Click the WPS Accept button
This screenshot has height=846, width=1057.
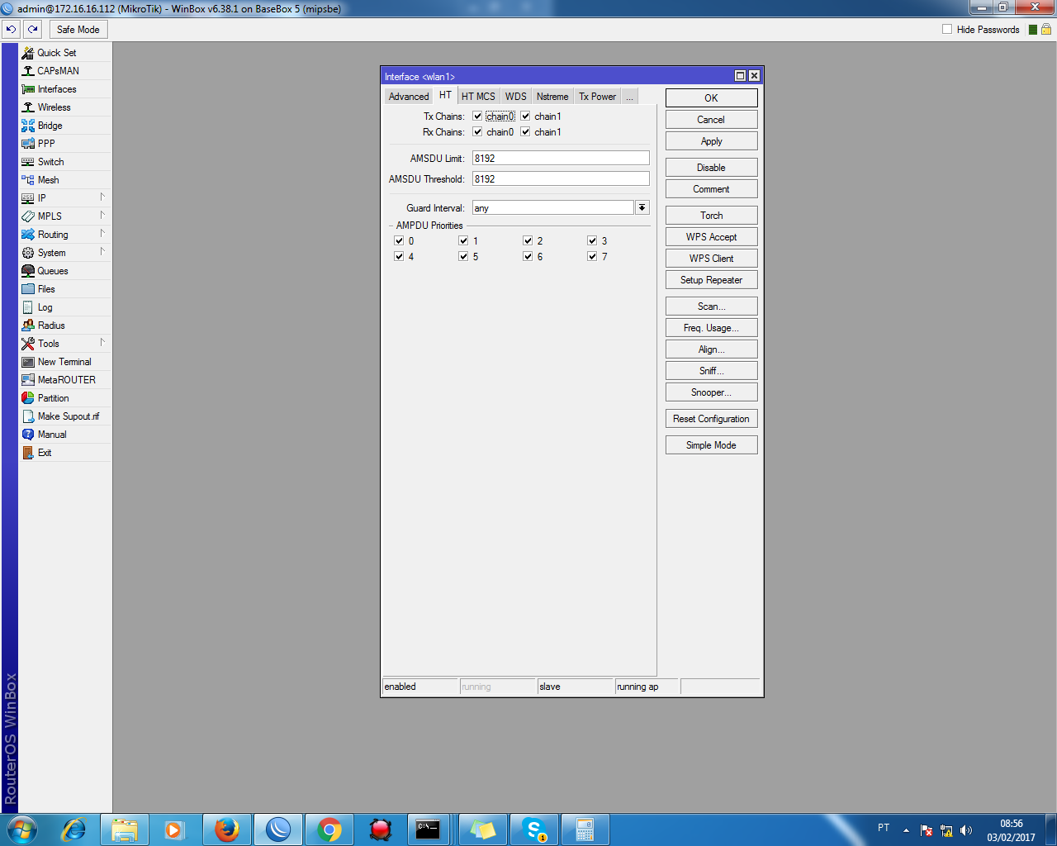(712, 237)
